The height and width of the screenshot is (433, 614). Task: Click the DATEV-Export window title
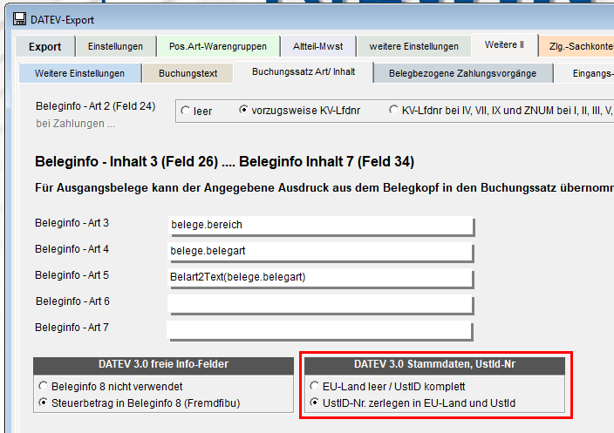click(62, 20)
